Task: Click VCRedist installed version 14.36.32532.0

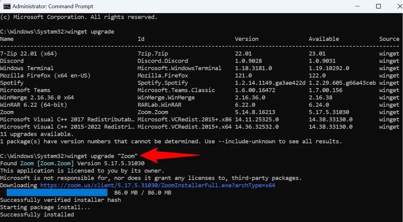Action: pyautogui.click(x=257, y=127)
